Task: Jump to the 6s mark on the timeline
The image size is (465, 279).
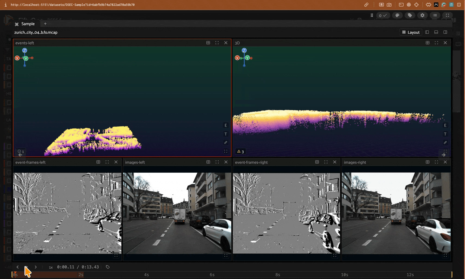Action: 212,275
